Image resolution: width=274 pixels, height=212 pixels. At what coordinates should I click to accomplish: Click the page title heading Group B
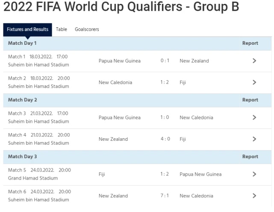pos(121,7)
